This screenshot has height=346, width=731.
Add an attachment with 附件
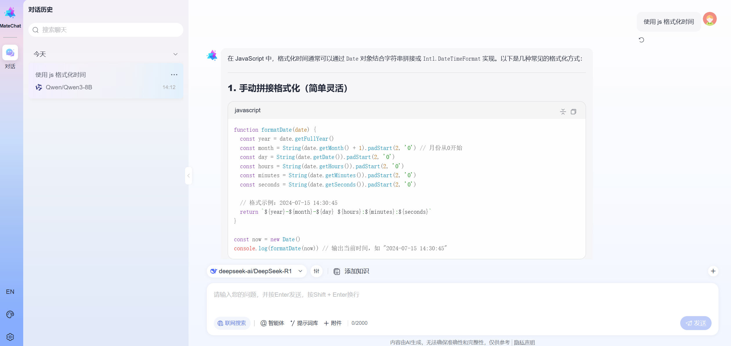tap(333, 323)
